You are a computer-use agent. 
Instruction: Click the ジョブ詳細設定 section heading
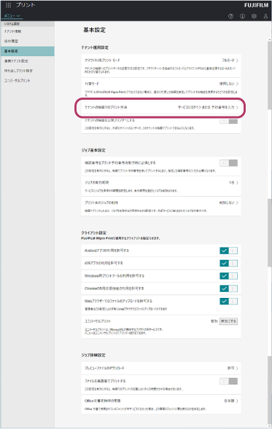pos(93,355)
